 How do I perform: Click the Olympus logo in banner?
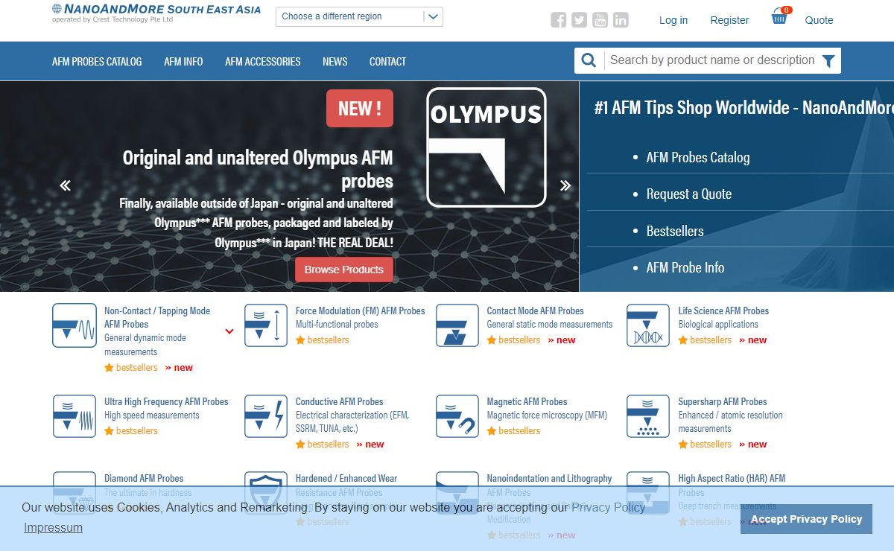[486, 147]
